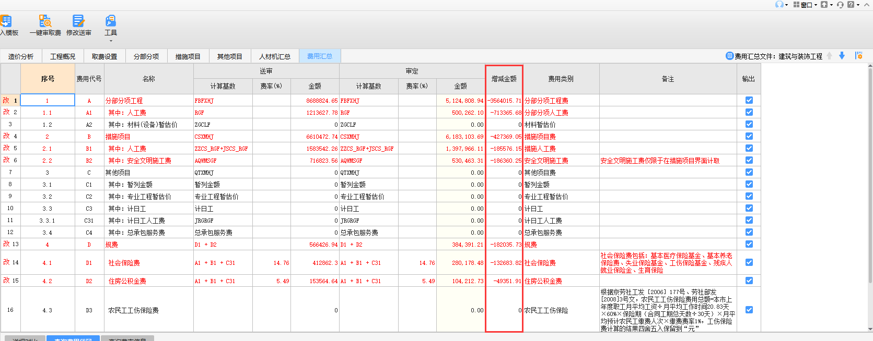
Task: Toggle 输出 checkbox for 农民工工伤保险费 row
Action: (x=749, y=310)
